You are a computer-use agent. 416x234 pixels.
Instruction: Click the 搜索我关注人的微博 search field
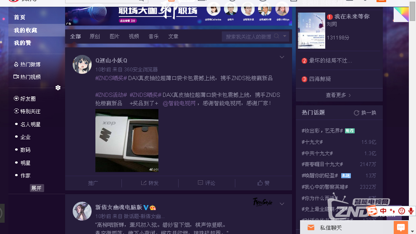pyautogui.click(x=248, y=36)
